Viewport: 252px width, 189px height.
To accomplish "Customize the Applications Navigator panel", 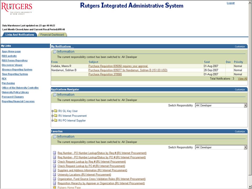I will click(240, 90).
